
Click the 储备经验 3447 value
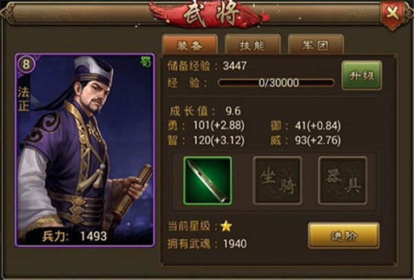[235, 66]
